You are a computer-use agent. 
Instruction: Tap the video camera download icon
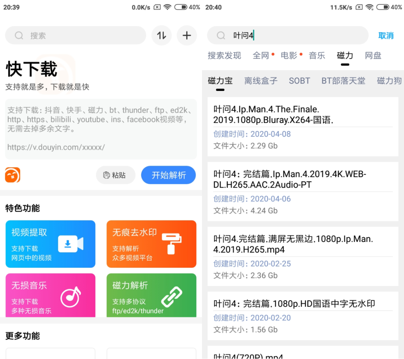(71, 244)
